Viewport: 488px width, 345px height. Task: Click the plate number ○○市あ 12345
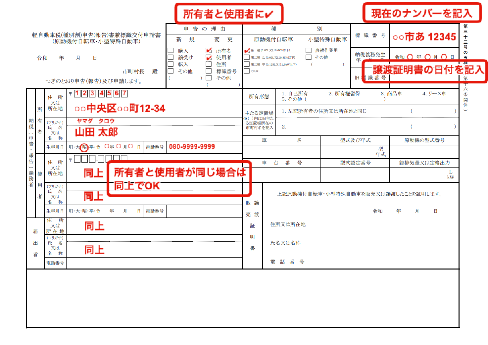[x=424, y=37]
